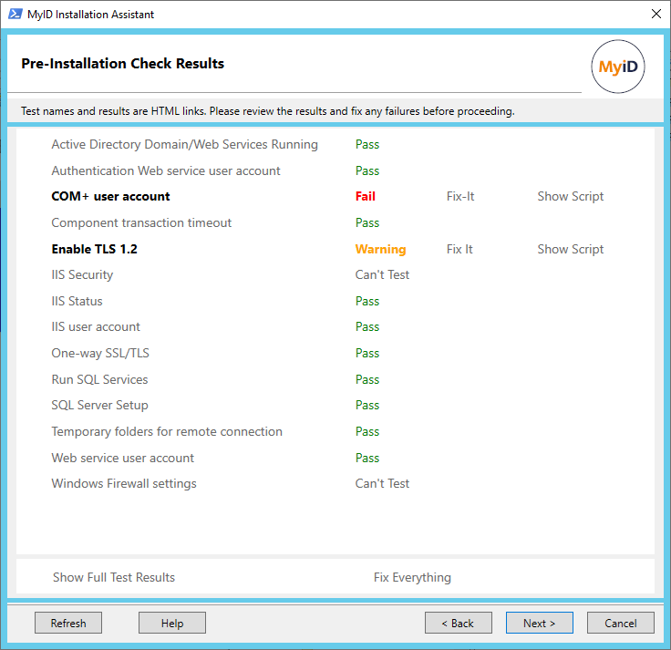Click Fix It for Enable TLS 1.2
Viewport: 671px width, 650px height.
point(459,249)
